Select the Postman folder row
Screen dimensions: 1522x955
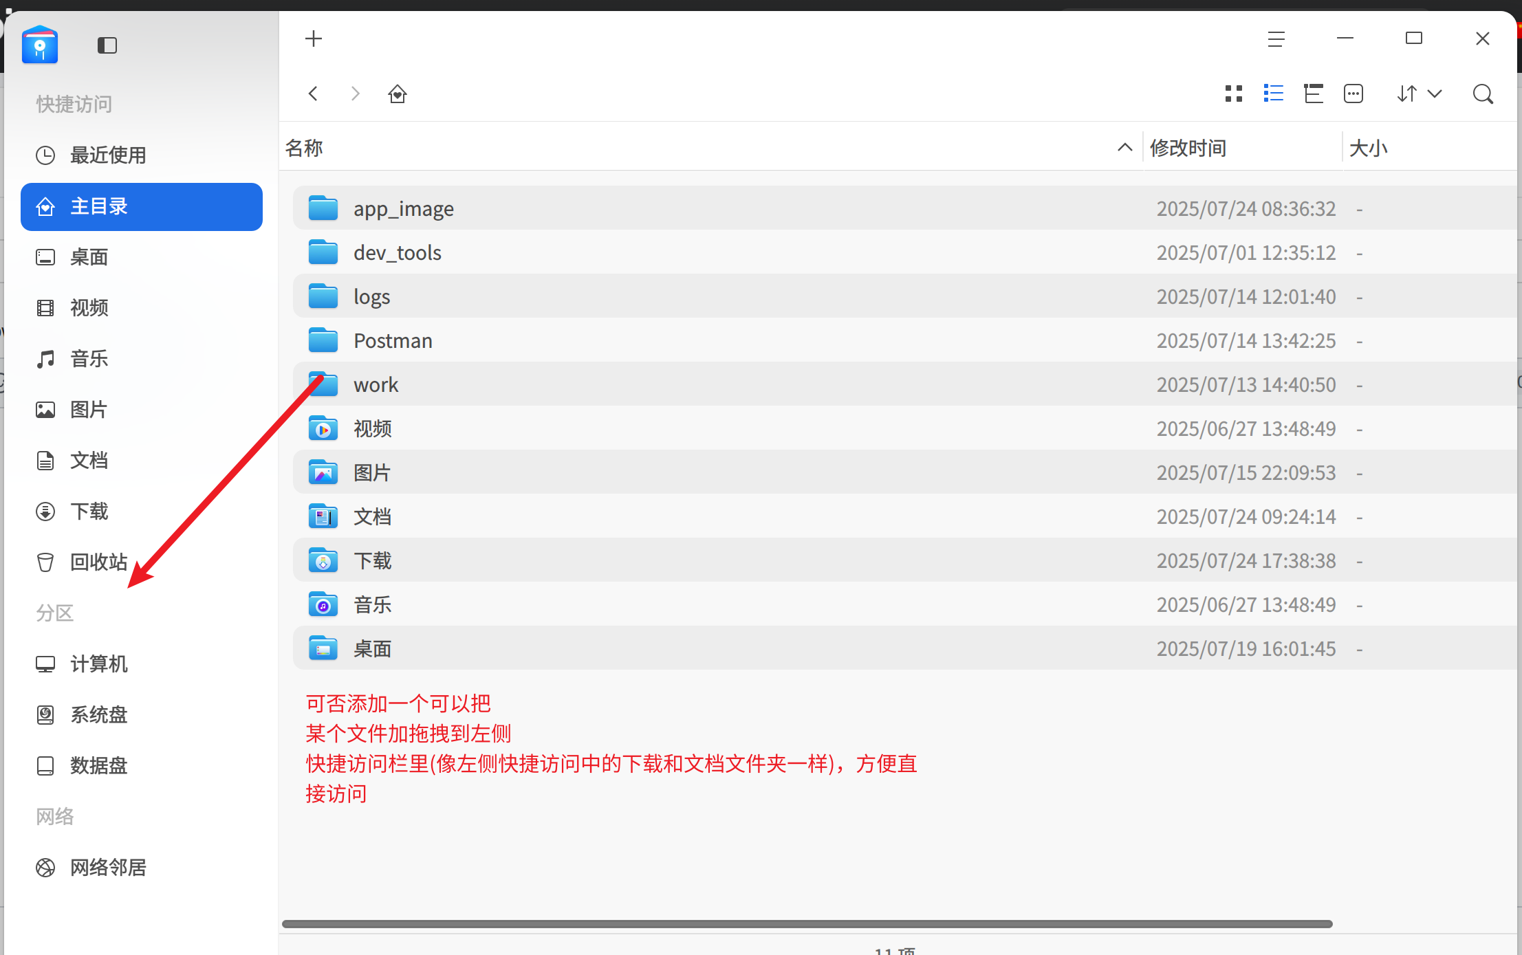tap(904, 340)
